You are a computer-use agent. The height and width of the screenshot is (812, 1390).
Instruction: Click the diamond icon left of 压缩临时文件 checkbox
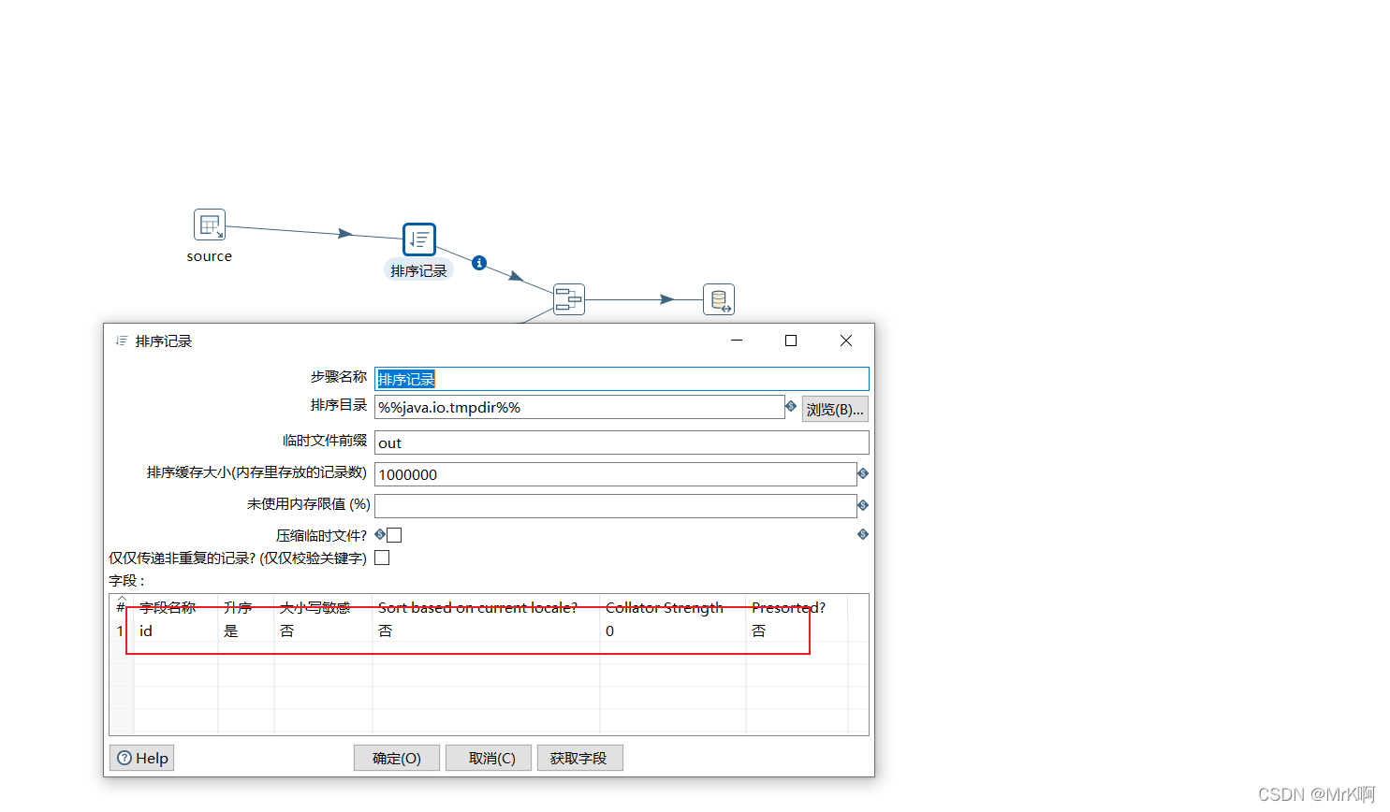[x=380, y=534]
